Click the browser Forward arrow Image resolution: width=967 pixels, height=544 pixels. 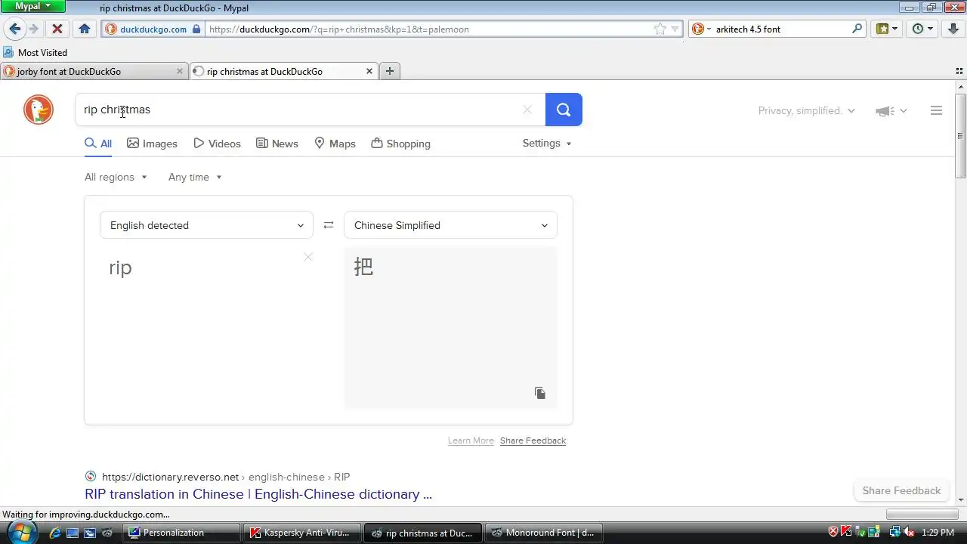pos(33,29)
